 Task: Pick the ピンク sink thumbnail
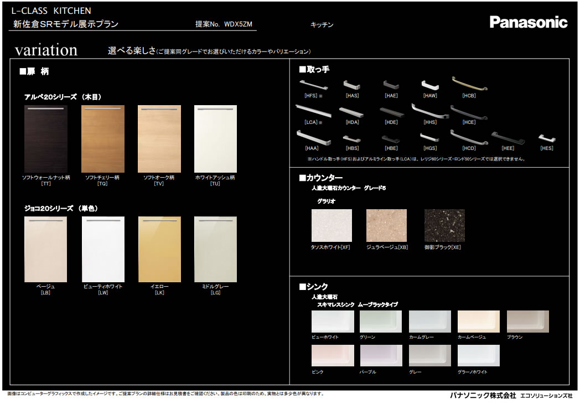pyautogui.click(x=333, y=356)
